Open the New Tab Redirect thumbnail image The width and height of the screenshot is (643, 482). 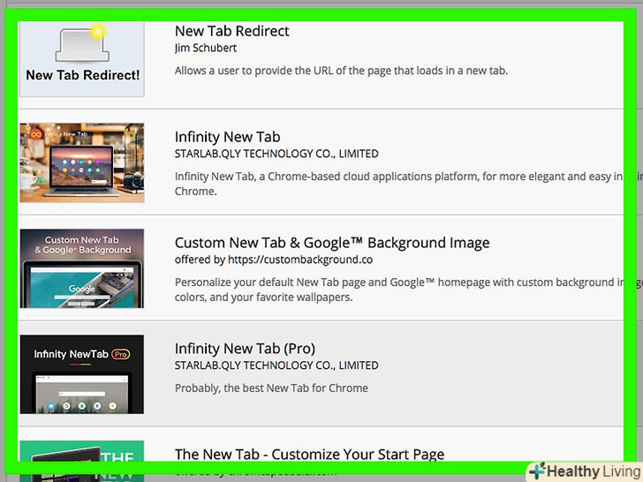(x=82, y=58)
